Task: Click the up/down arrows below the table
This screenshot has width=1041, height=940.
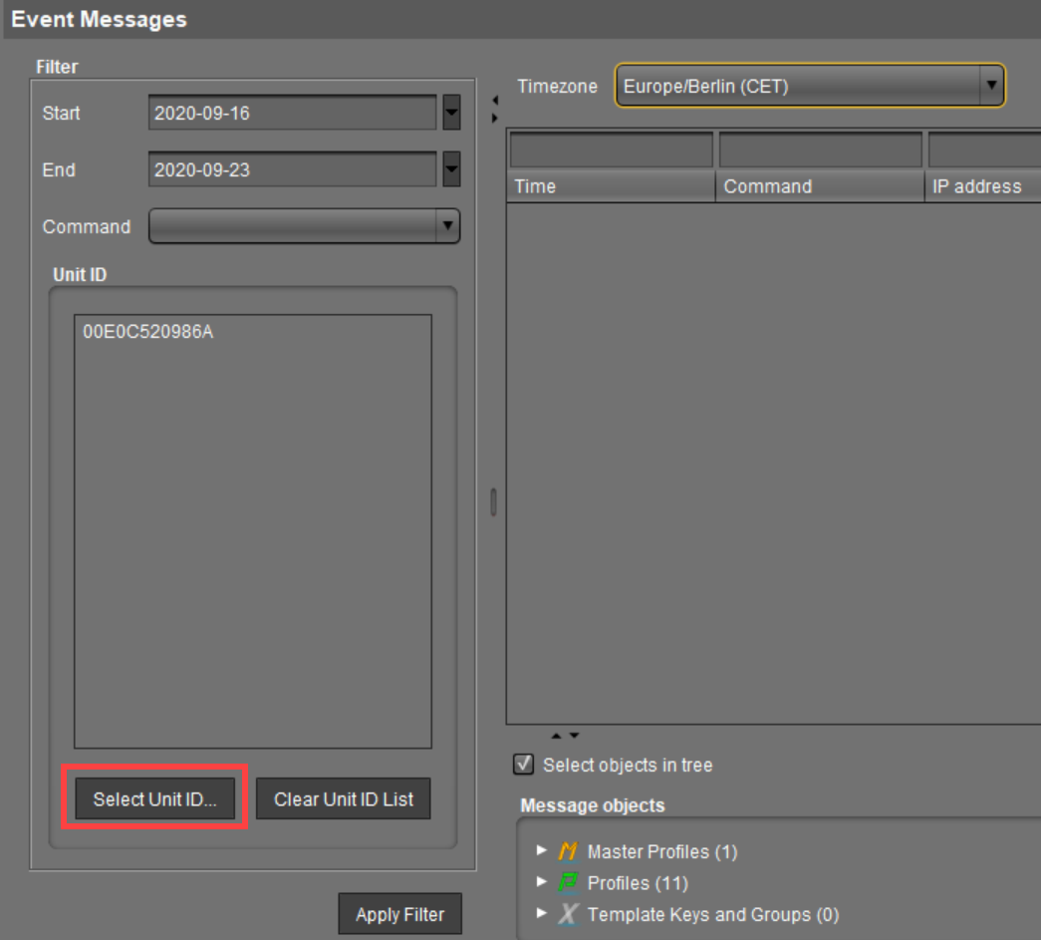Action: pos(564,736)
